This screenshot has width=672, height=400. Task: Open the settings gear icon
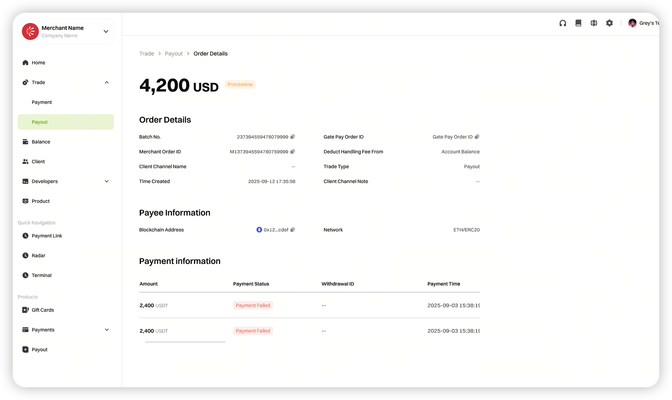pyautogui.click(x=609, y=23)
